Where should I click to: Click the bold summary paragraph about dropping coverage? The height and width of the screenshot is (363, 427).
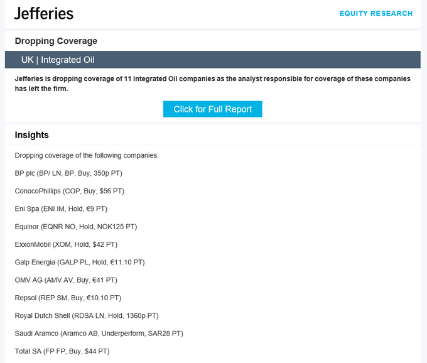pyautogui.click(x=213, y=84)
